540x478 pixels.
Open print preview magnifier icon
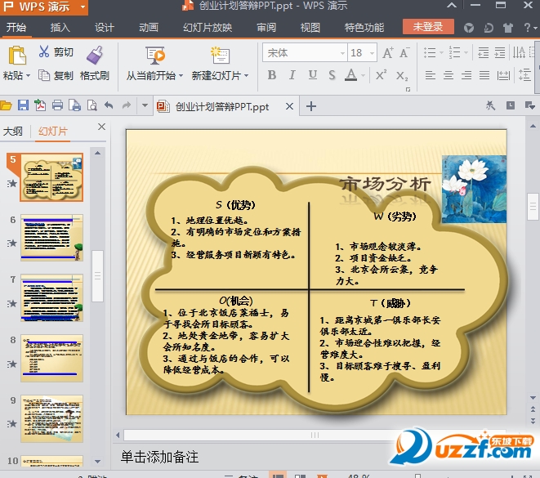click(x=92, y=105)
